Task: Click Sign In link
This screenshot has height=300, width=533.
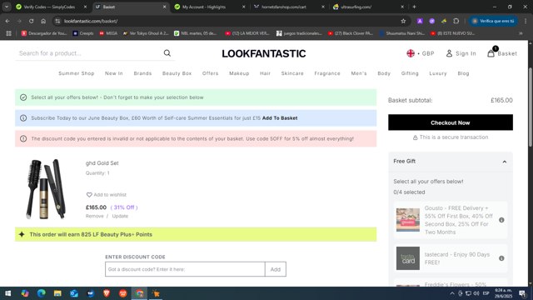Action: 466,53
